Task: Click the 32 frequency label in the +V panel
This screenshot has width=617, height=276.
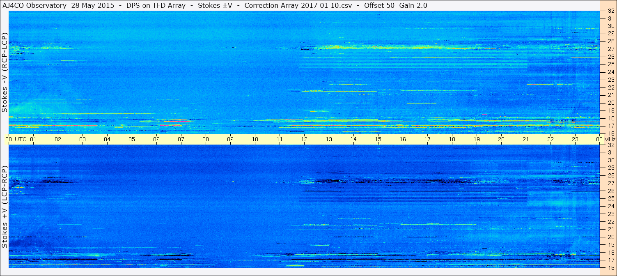Action: [611, 145]
